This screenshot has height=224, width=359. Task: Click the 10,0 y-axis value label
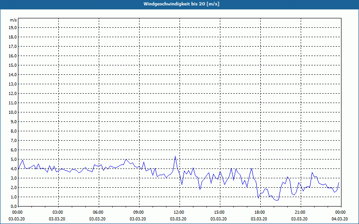point(13,112)
